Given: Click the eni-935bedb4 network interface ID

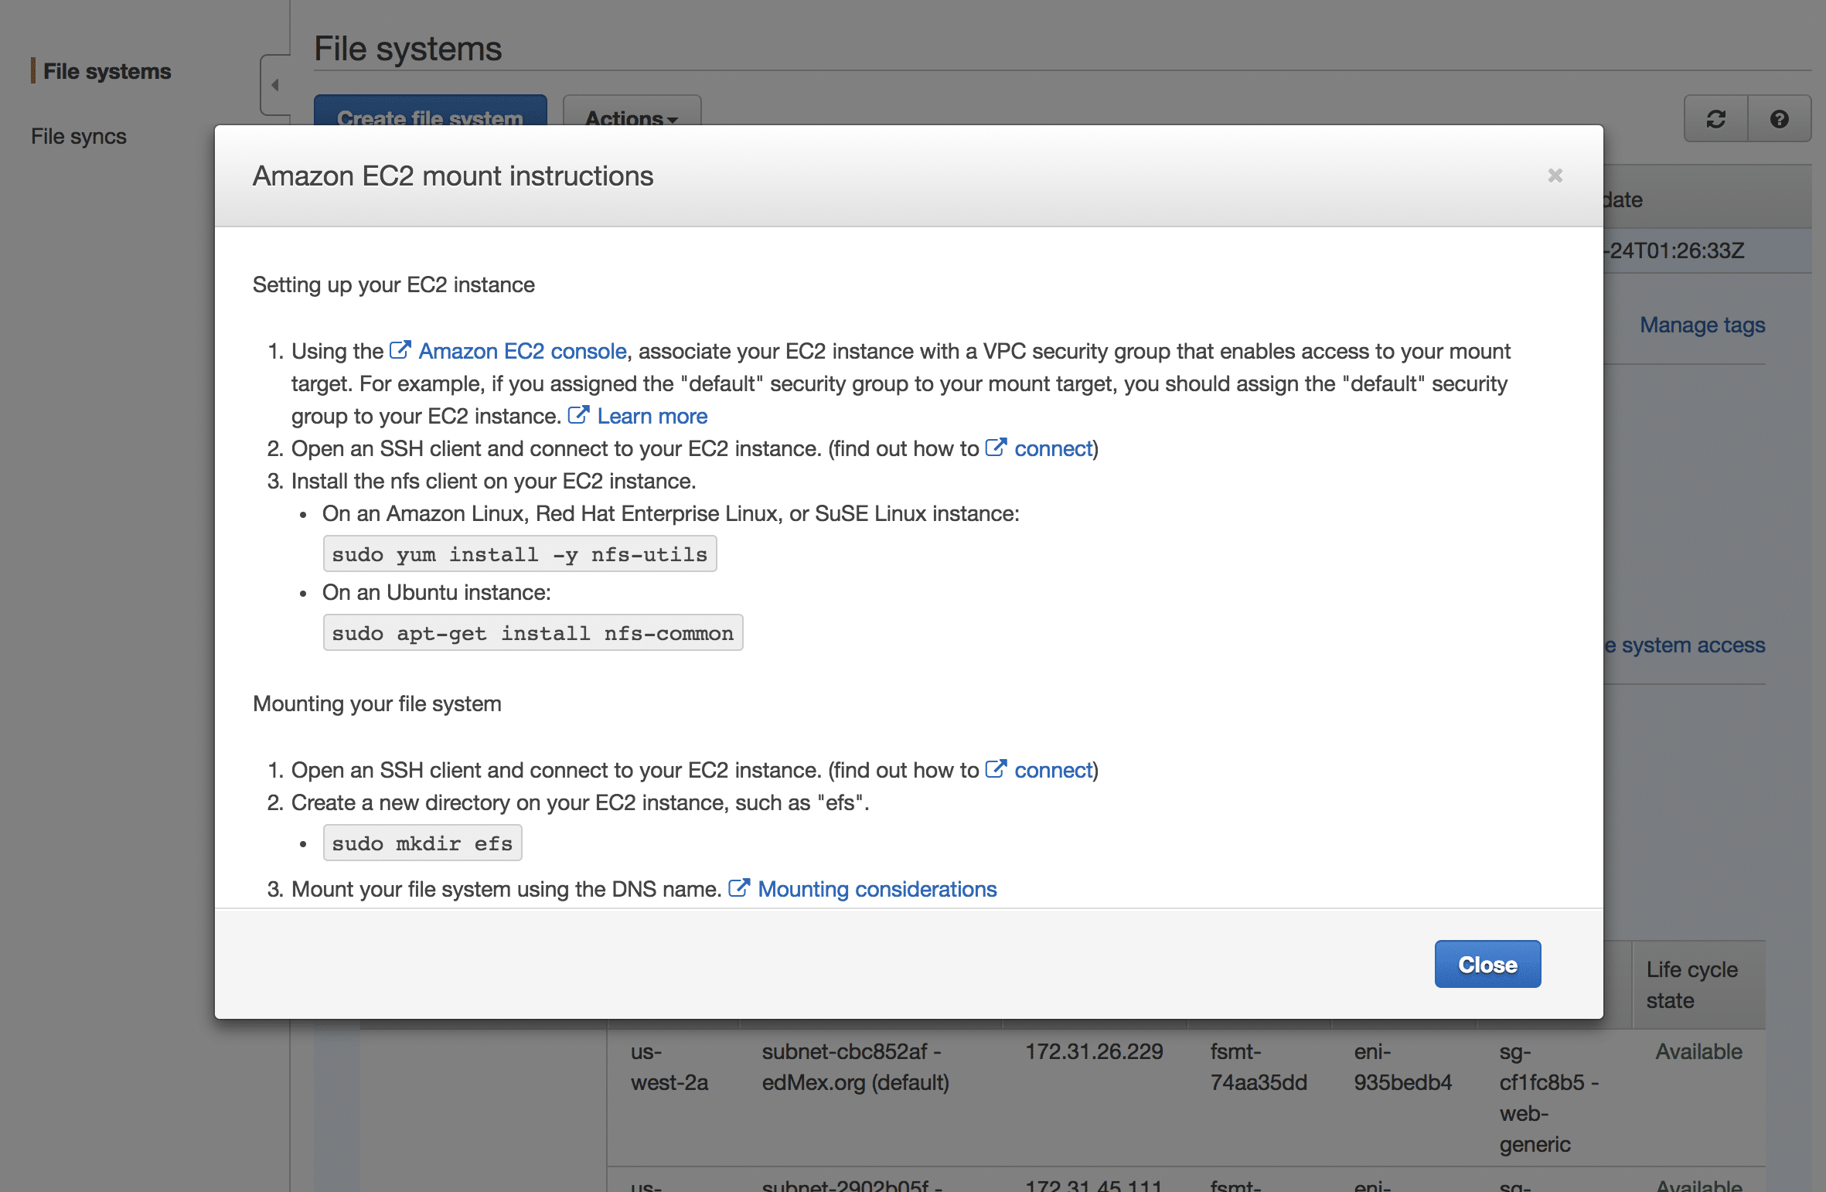Looking at the screenshot, I should pos(1402,1067).
